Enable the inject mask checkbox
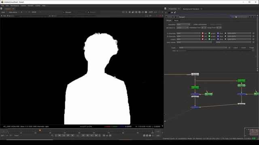 pyautogui.click(x=232, y=48)
